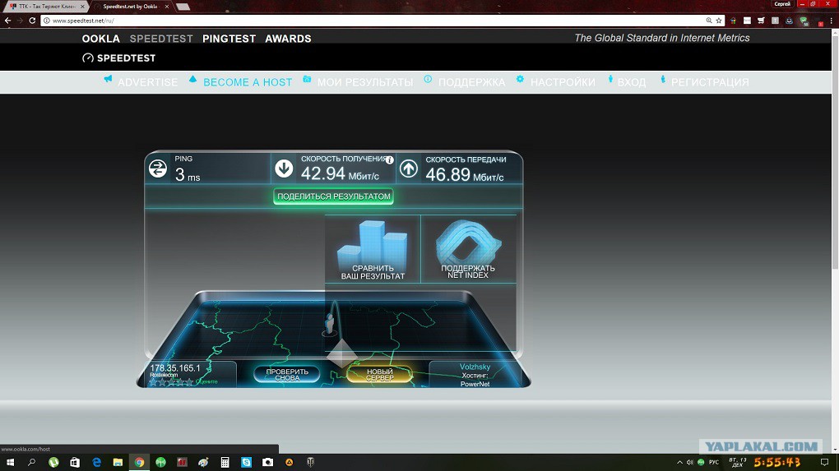Click the Chrome taskbar icon
839x471 pixels.
(139, 462)
